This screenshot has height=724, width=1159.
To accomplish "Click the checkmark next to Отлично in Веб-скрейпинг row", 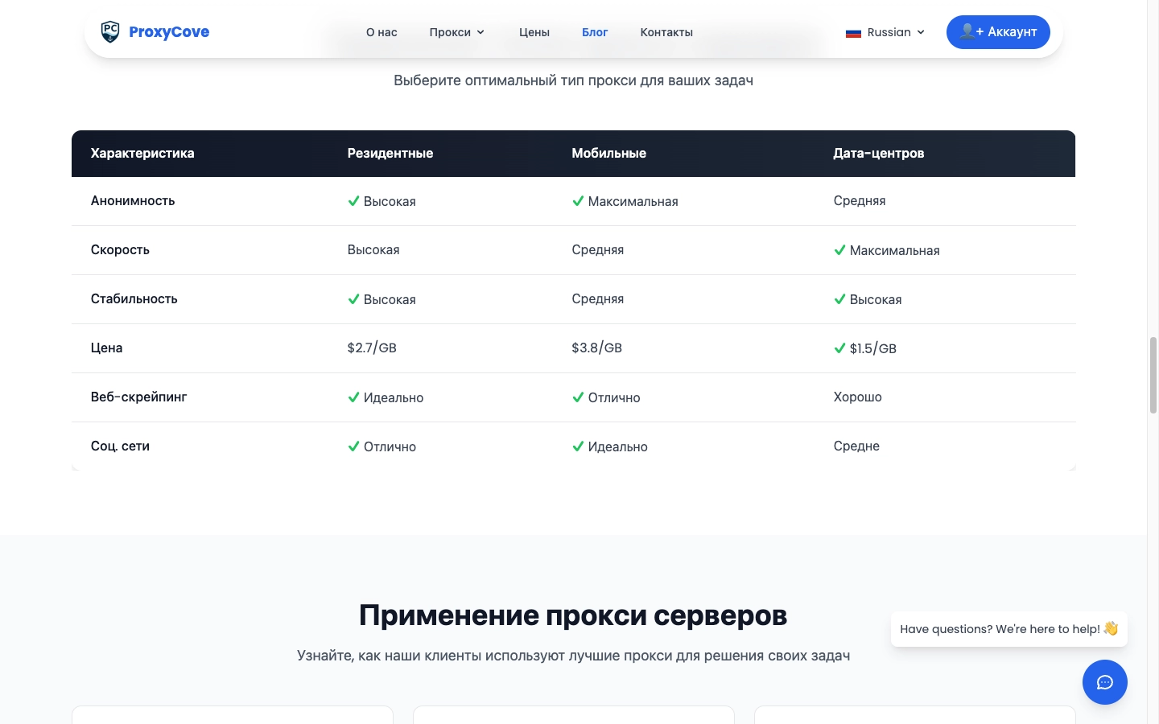I will [x=578, y=397].
